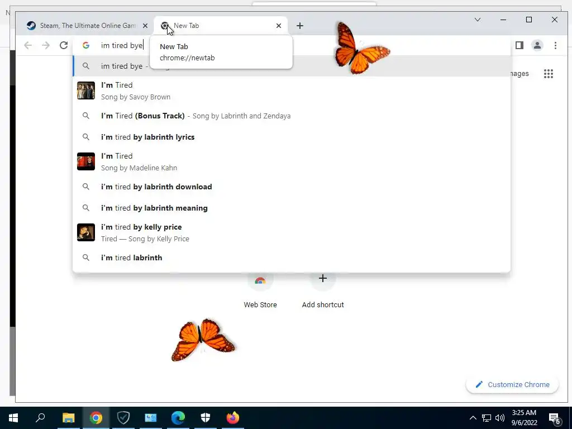
Task: Select 'i'm tired labrinth' suggestion
Action: [292, 258]
